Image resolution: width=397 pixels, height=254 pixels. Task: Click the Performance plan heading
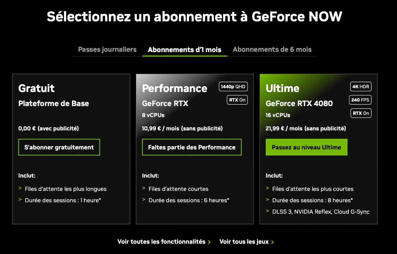174,88
